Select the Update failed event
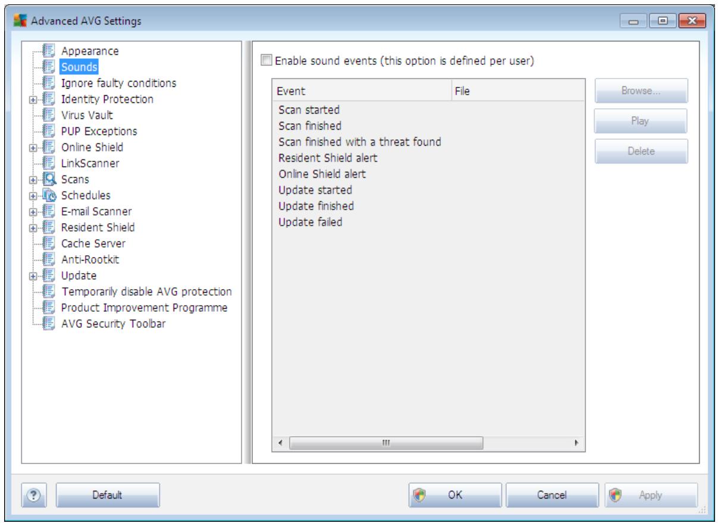 (310, 223)
